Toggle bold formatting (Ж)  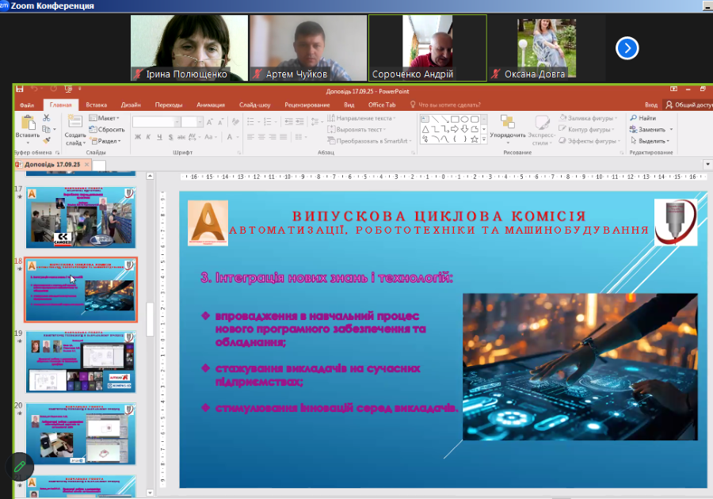(x=137, y=137)
